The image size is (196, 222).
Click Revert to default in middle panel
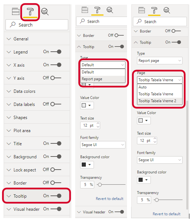(109, 199)
